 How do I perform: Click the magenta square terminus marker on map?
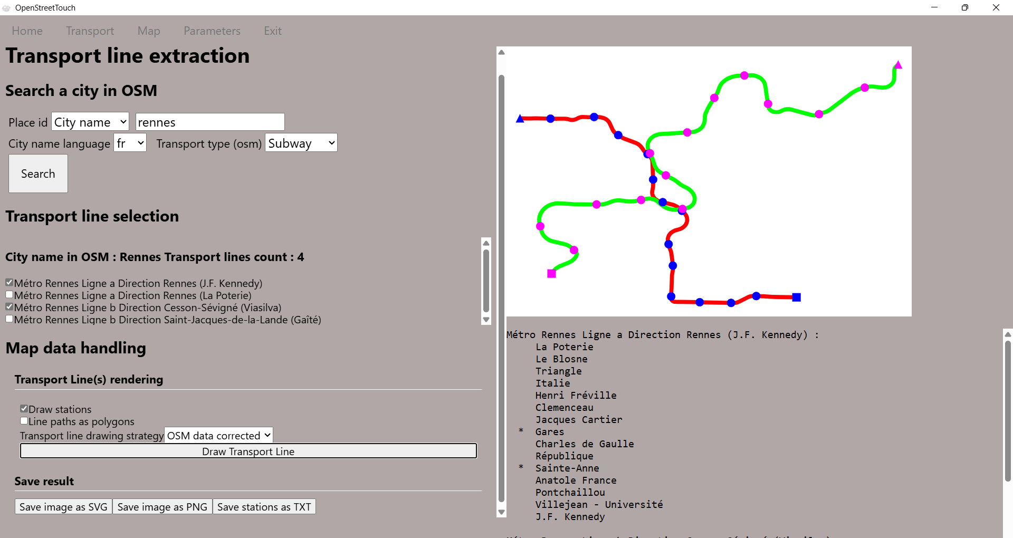point(551,273)
